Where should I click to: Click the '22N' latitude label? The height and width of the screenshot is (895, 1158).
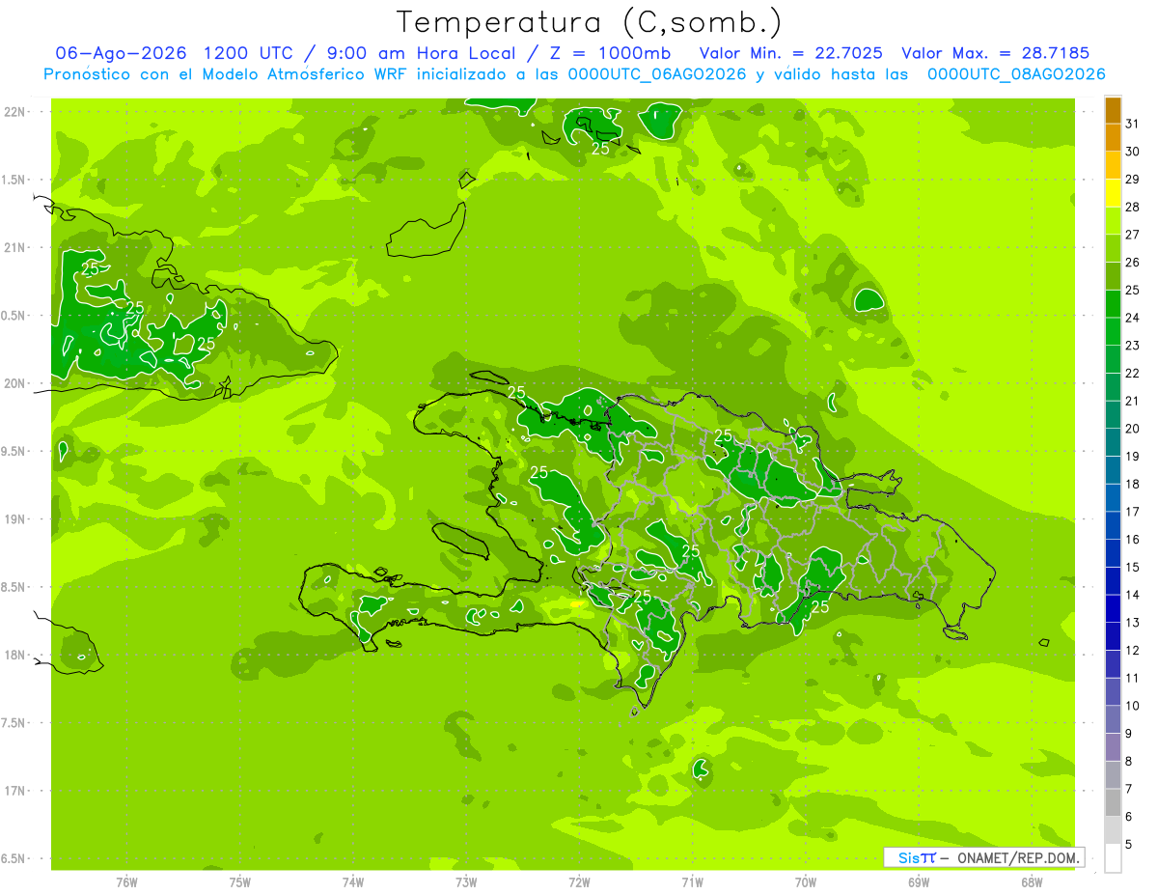(14, 112)
